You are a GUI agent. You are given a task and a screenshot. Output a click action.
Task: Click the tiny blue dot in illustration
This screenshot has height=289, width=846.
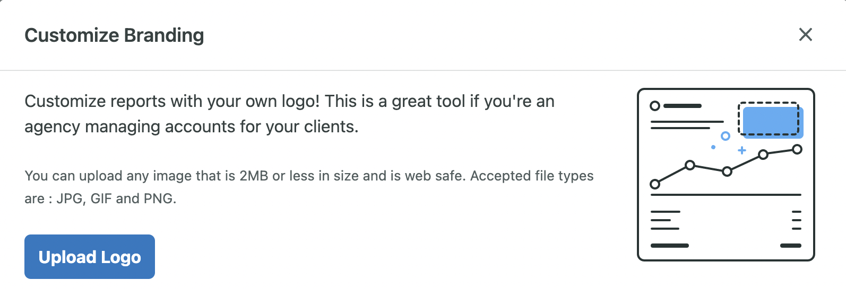pos(713,147)
